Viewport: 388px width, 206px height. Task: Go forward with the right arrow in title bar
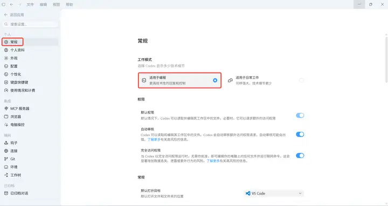point(19,4)
